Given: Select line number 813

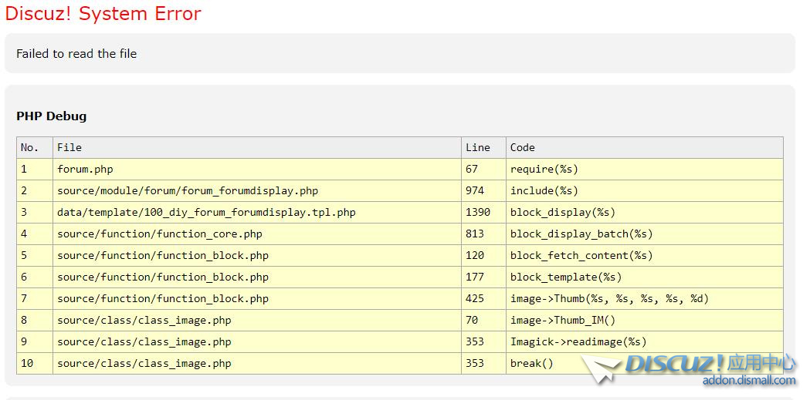Looking at the screenshot, I should [475, 234].
